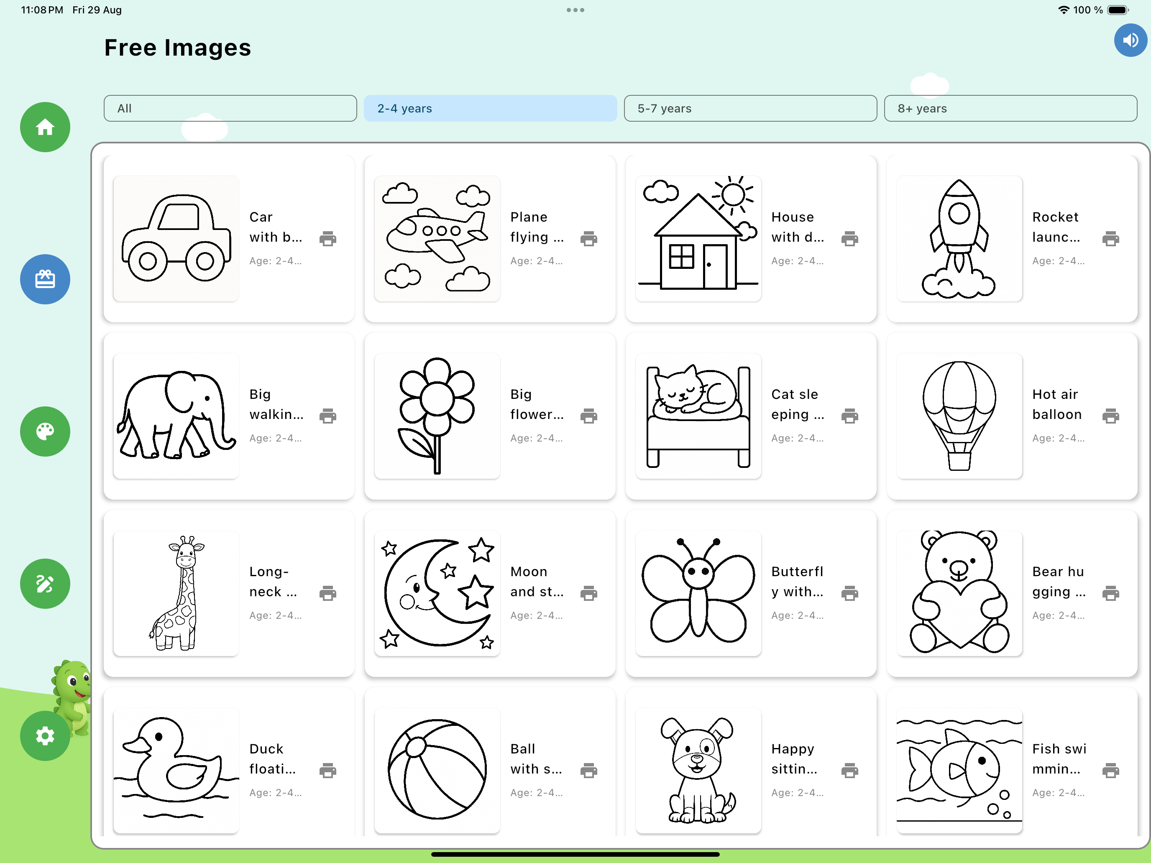The height and width of the screenshot is (863, 1151).
Task: Open the moon and stars thumbnail
Action: [x=437, y=593]
